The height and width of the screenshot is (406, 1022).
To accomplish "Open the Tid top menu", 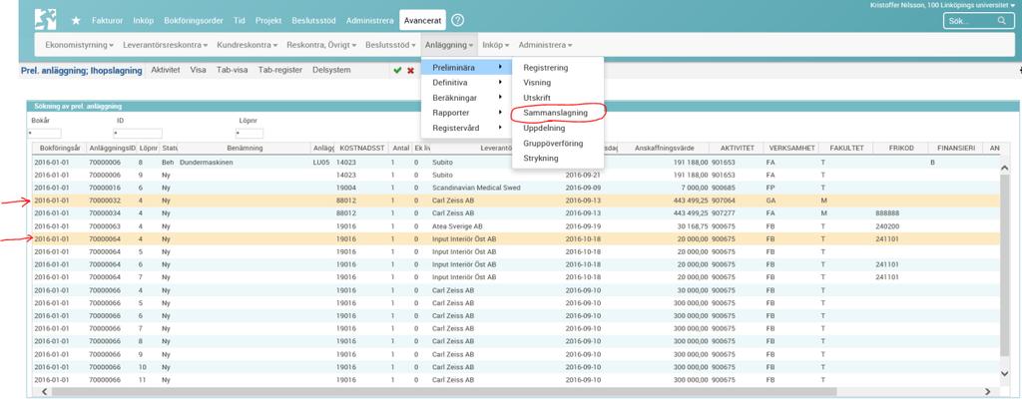I will point(240,20).
